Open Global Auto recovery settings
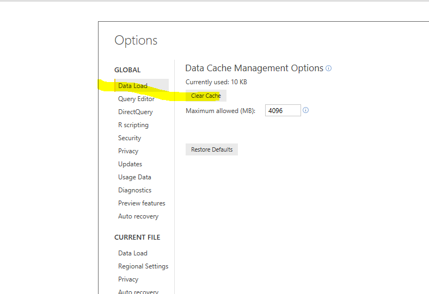The image size is (429, 294). 138,216
